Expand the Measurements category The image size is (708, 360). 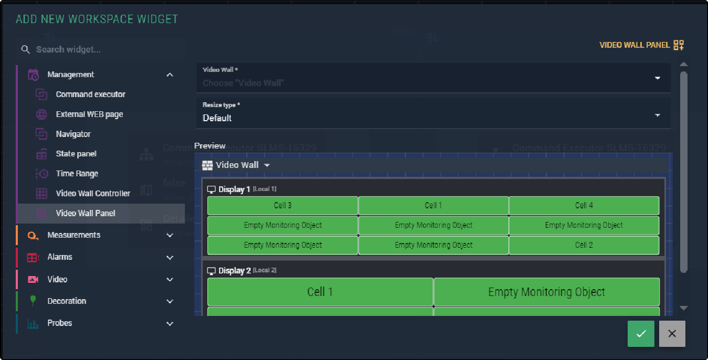click(x=169, y=235)
